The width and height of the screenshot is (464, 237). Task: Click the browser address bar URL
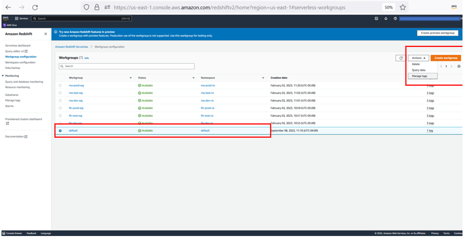coord(229,7)
